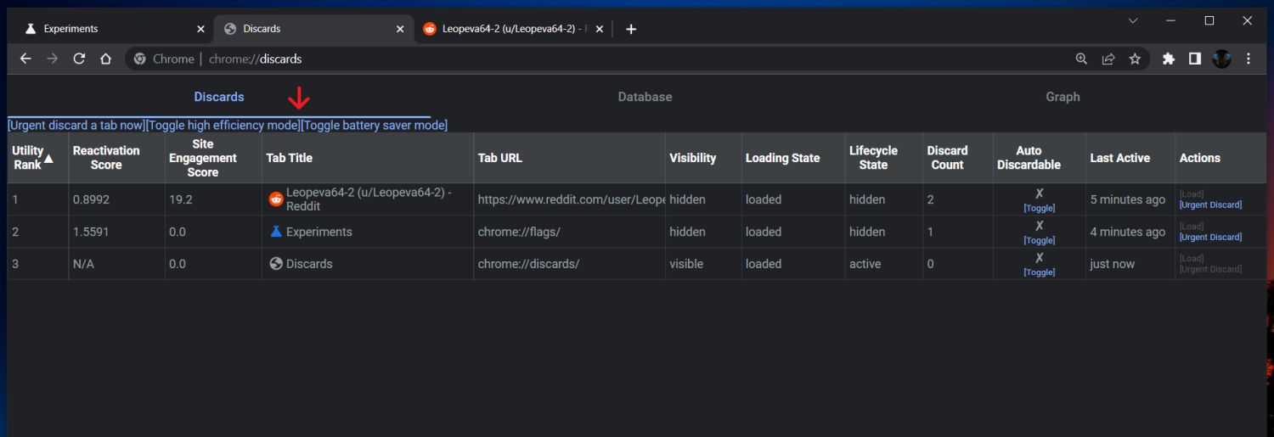
Task: Open the Chrome three-dot menu
Action: click(1249, 59)
